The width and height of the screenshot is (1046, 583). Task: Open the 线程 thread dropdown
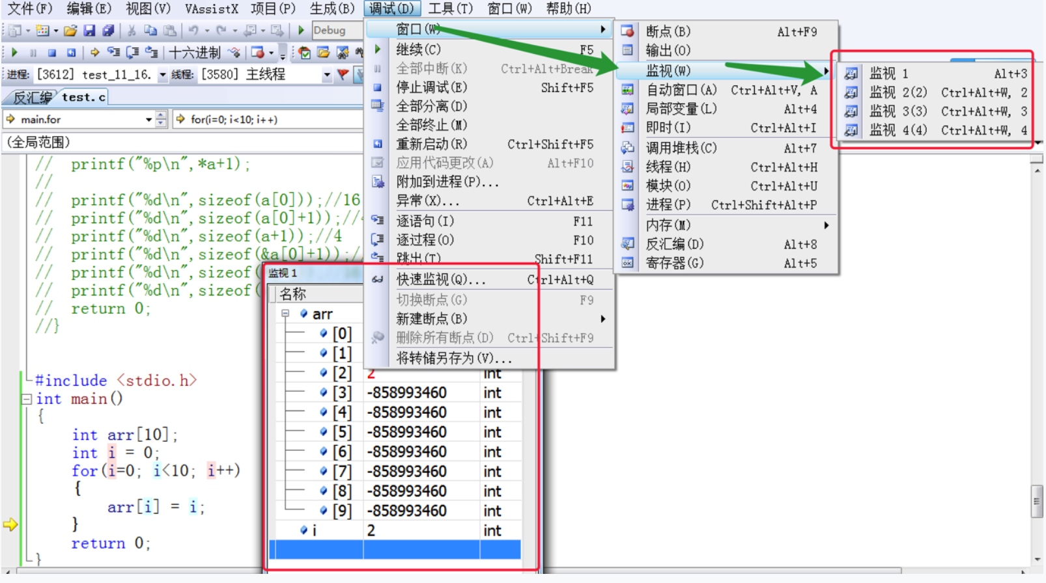327,75
